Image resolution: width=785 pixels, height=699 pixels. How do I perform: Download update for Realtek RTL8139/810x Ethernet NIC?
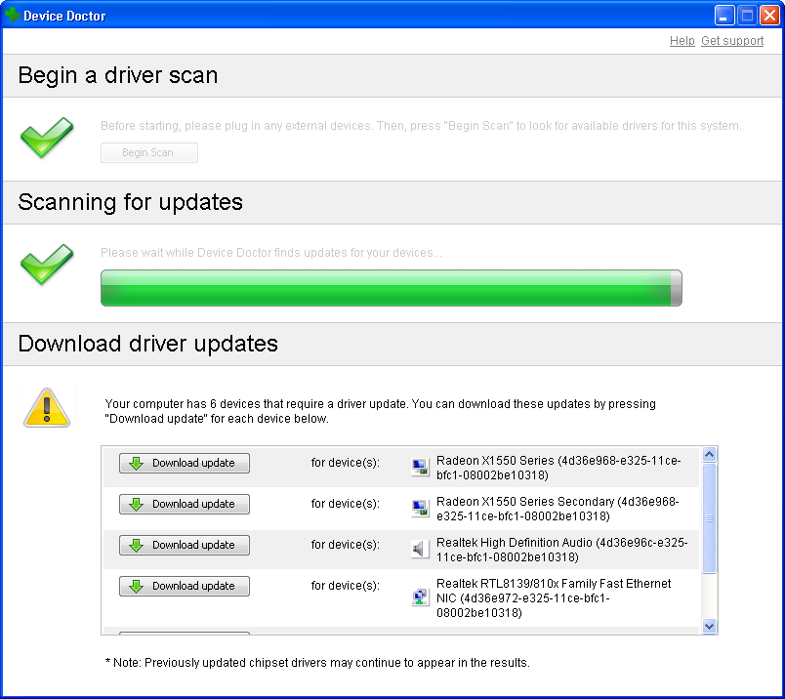[x=185, y=587]
